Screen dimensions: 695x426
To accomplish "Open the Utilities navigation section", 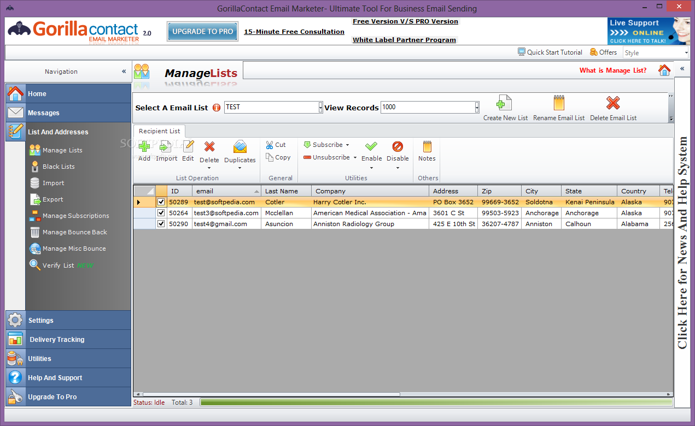I will coord(68,358).
